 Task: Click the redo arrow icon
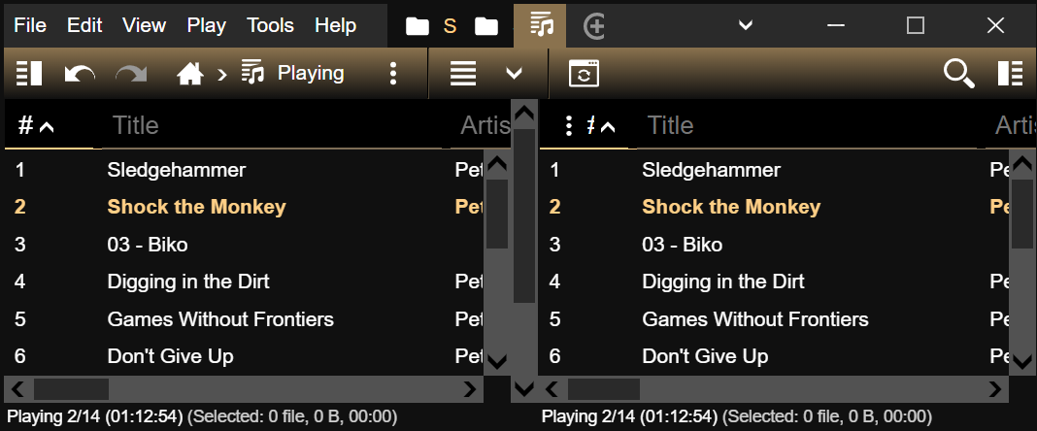[131, 74]
